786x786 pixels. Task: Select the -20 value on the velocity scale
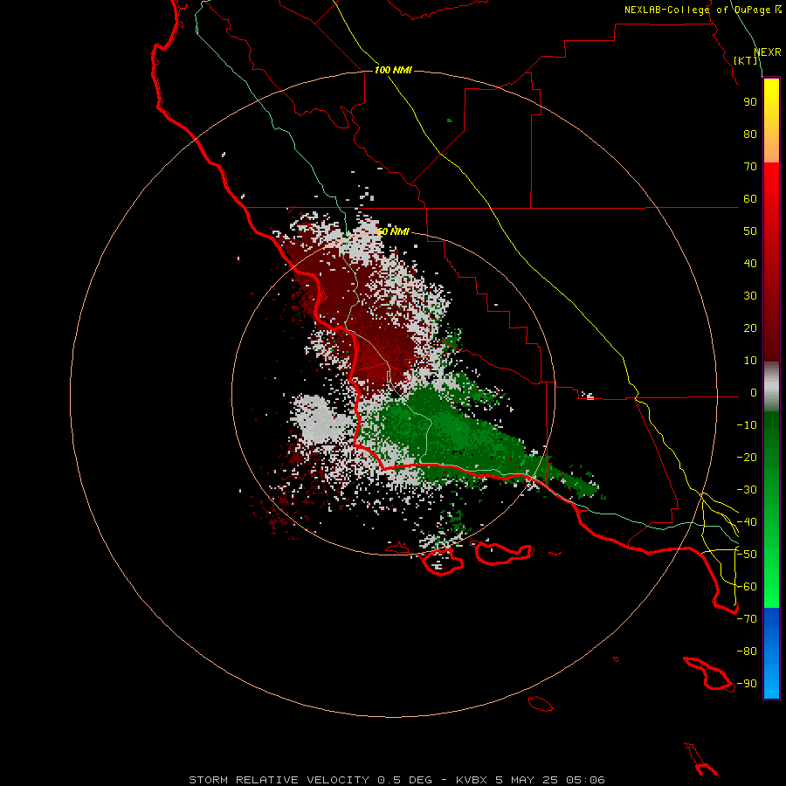(x=747, y=458)
